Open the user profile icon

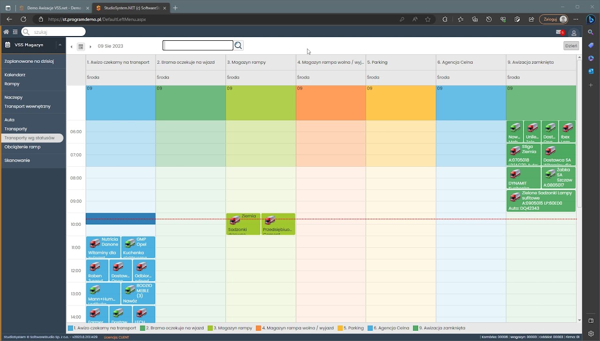coord(573,33)
